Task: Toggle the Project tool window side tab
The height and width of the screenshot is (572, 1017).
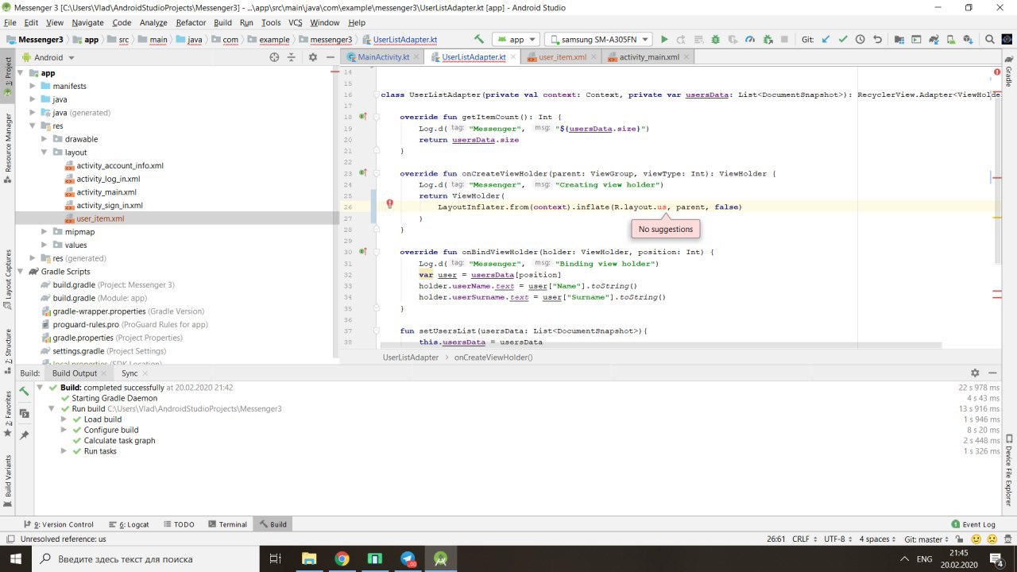Action: [8, 76]
